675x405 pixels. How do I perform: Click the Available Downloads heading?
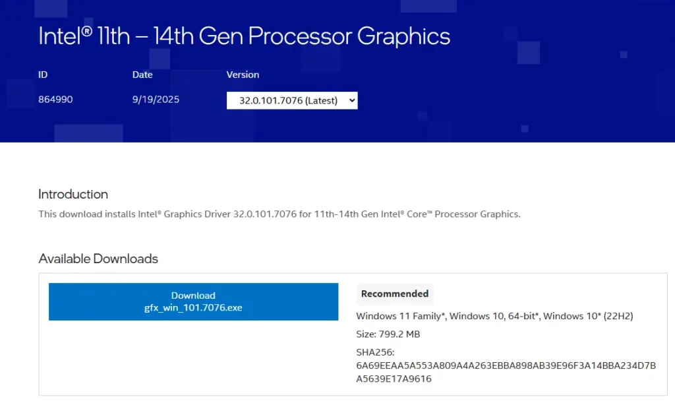(x=98, y=259)
